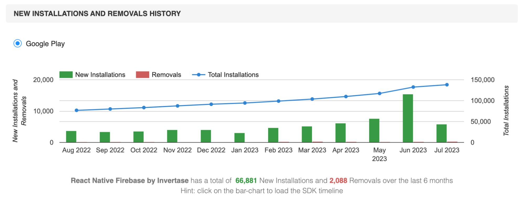This screenshot has width=525, height=202.
Task: Click the hint about loading SDK timeline
Action: pos(262,191)
